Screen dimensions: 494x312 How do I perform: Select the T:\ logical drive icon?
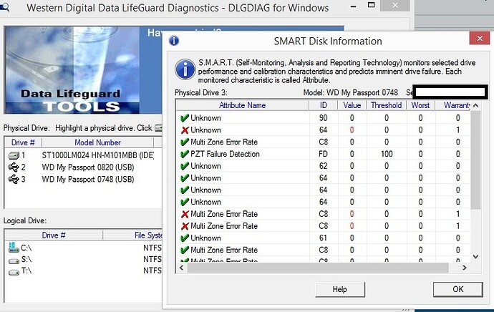click(12, 270)
